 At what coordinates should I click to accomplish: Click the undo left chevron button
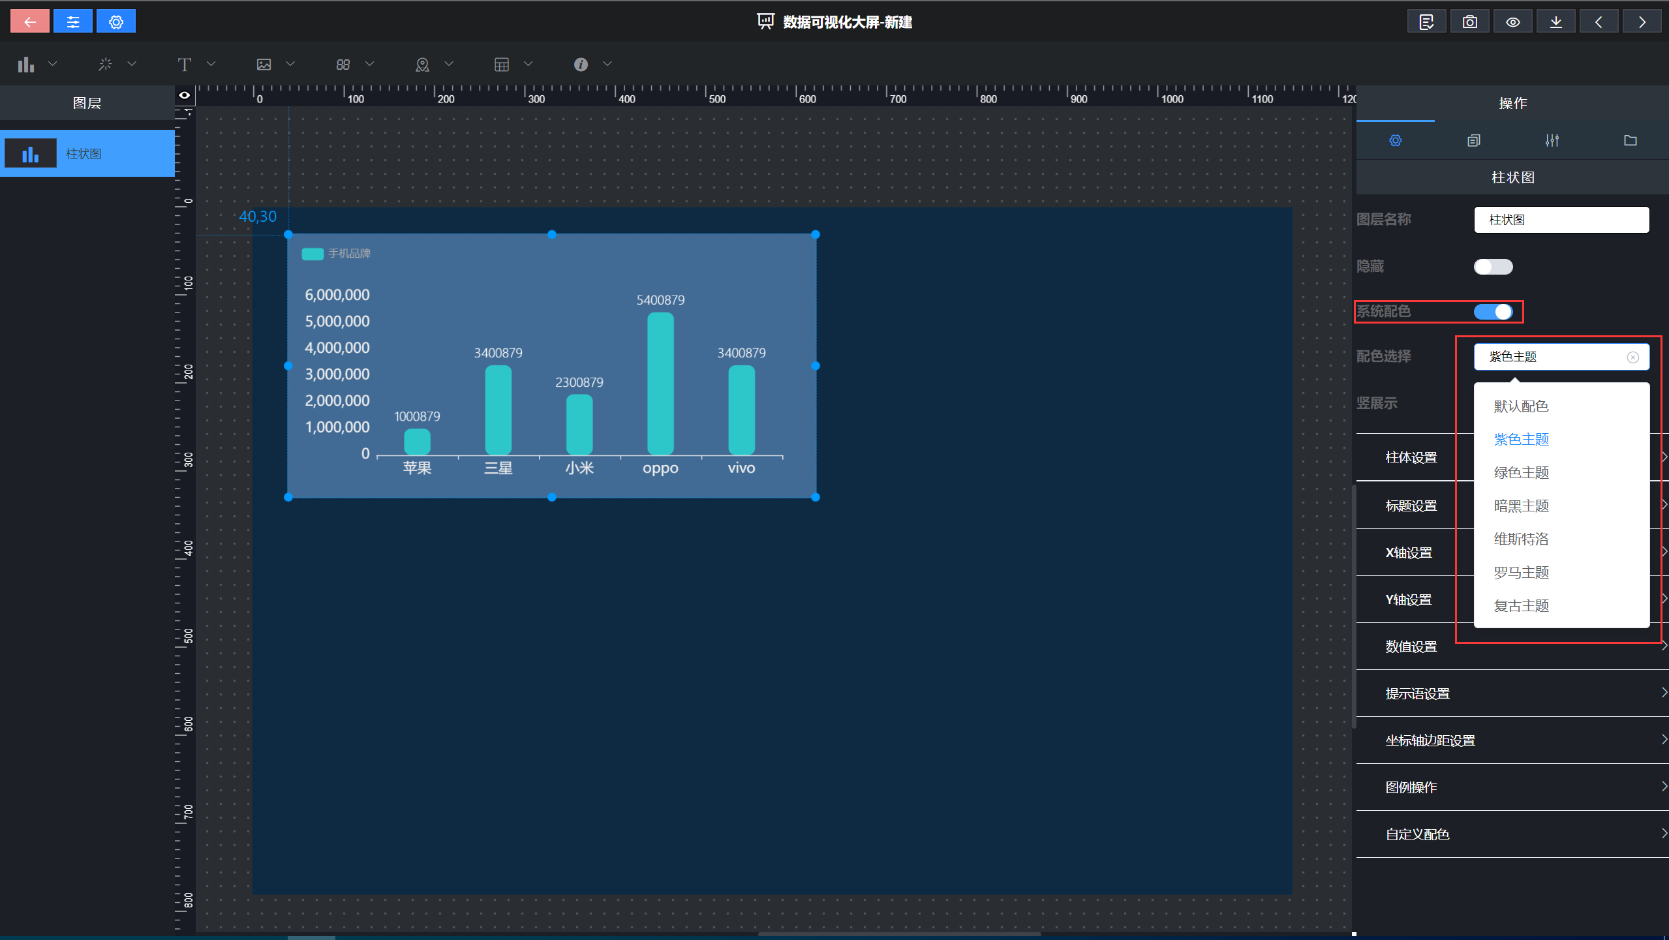(1599, 22)
